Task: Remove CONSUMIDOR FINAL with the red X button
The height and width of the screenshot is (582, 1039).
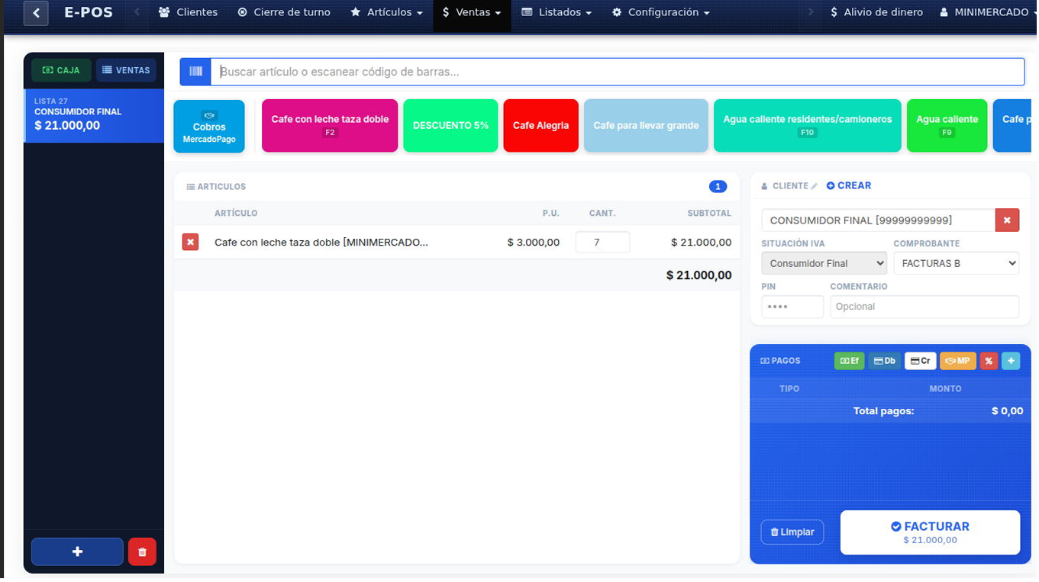Action: click(x=1007, y=220)
